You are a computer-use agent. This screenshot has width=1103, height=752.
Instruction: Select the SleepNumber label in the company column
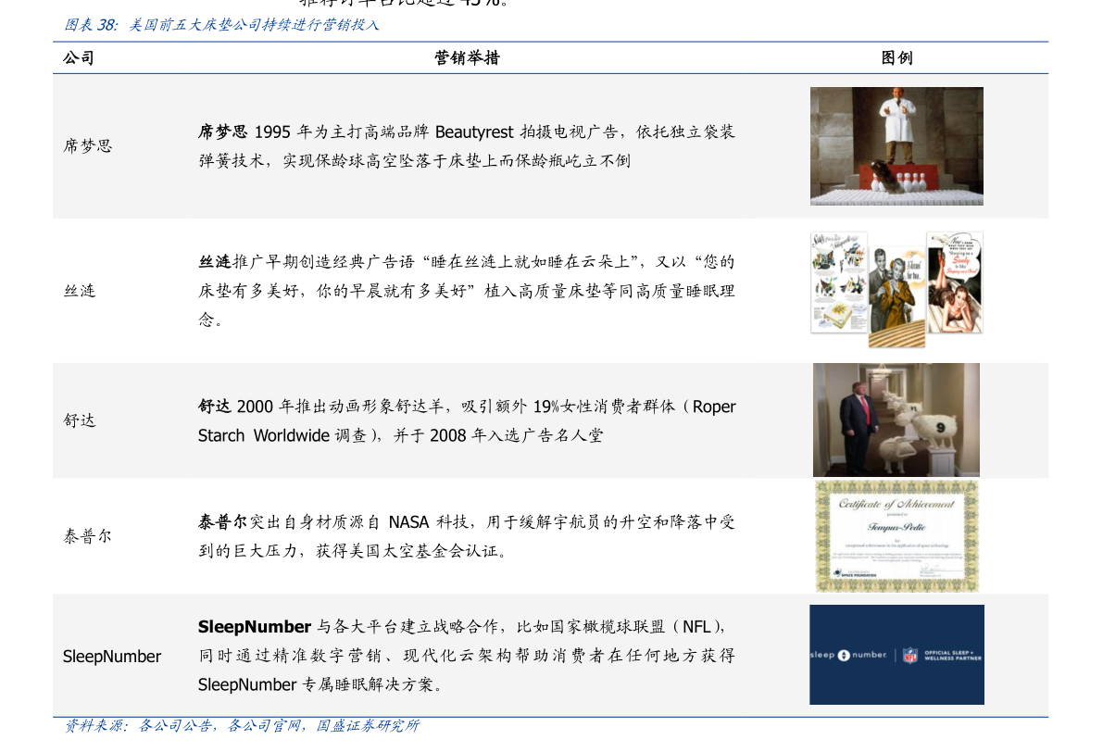112,657
